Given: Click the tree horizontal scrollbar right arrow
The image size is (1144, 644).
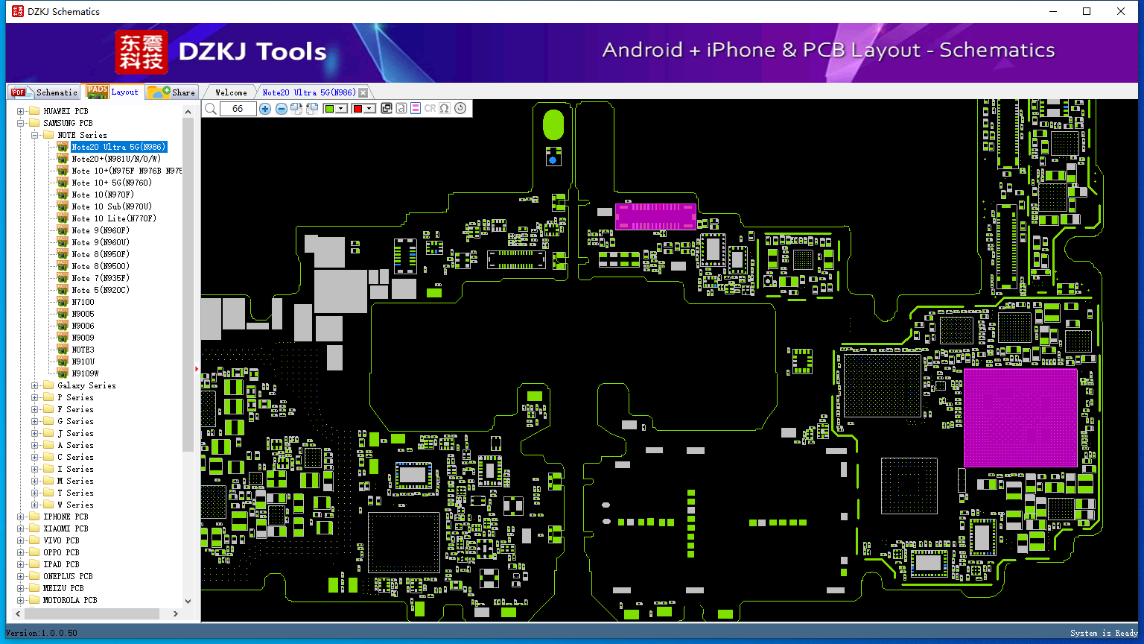Looking at the screenshot, I should coord(175,613).
